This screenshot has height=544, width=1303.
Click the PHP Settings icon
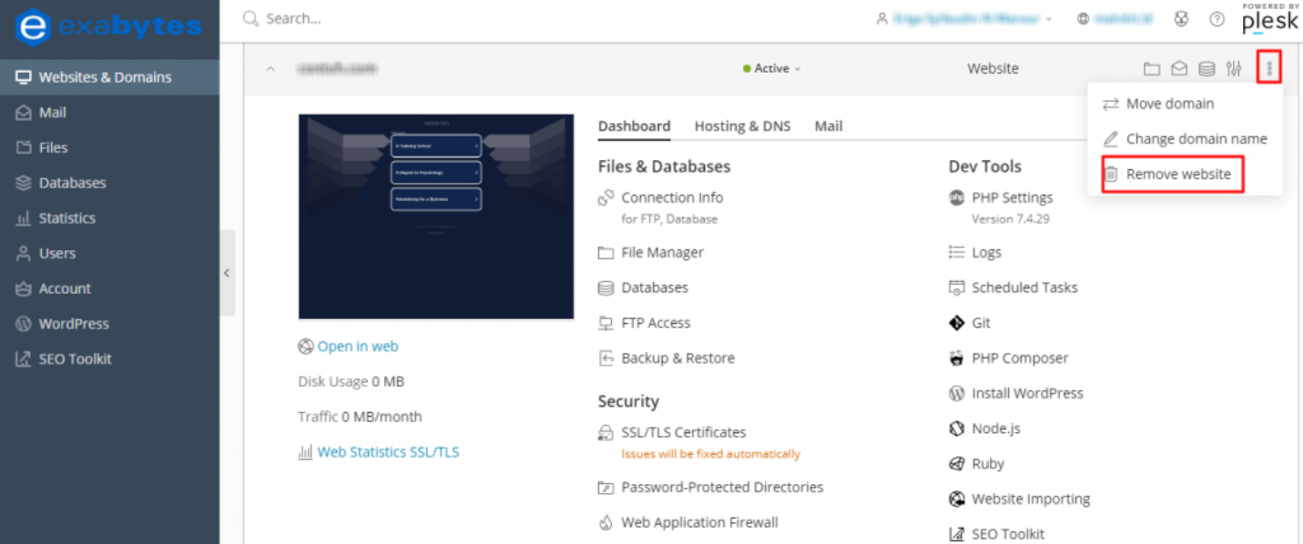pyautogui.click(x=956, y=197)
